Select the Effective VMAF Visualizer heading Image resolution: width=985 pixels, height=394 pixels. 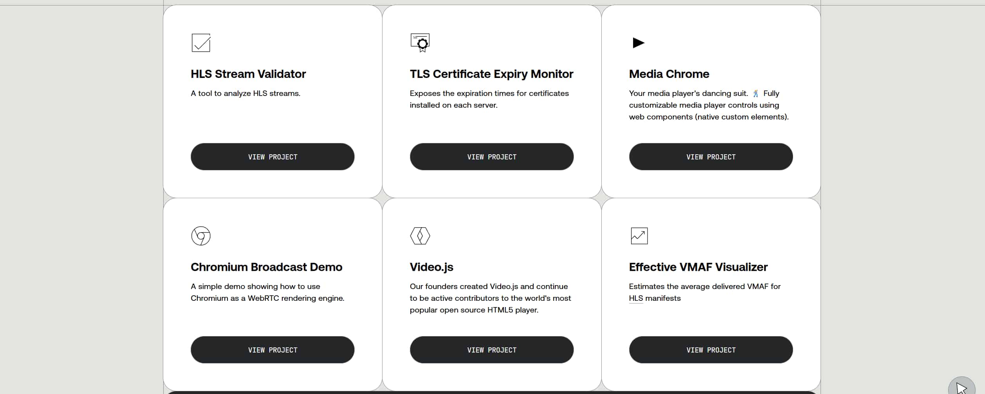tap(698, 267)
